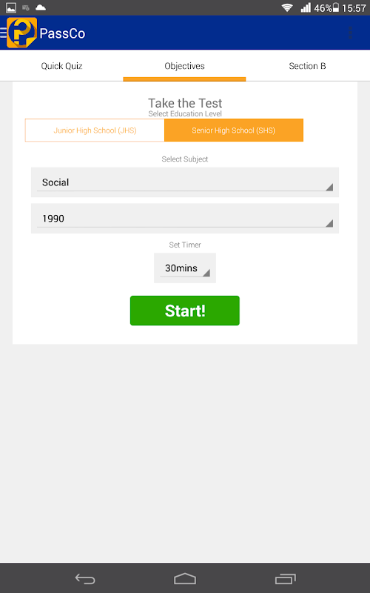
Task: Select Senior High School (SHS) level
Action: tap(234, 130)
